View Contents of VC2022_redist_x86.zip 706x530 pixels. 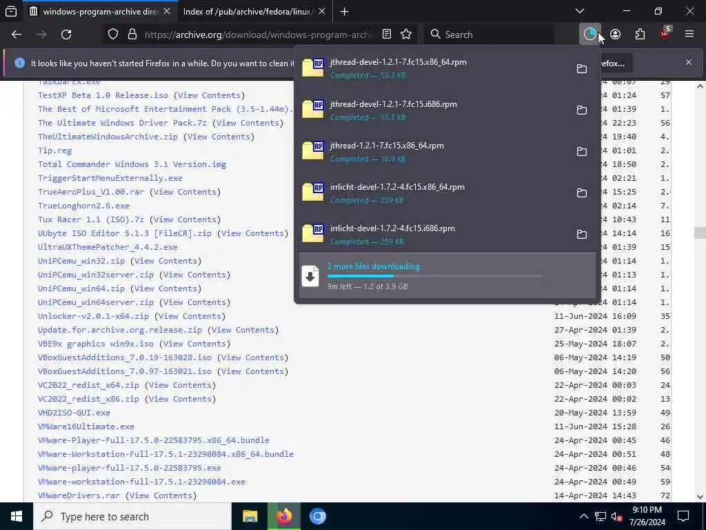[180, 399]
